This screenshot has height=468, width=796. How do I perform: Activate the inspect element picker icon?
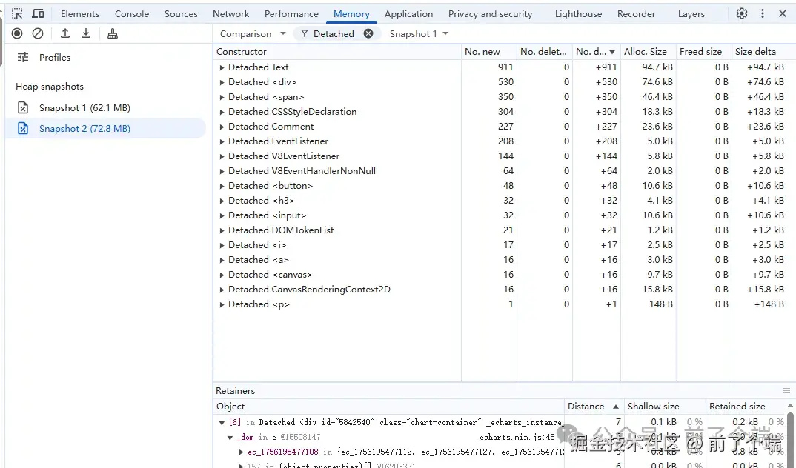tap(17, 13)
